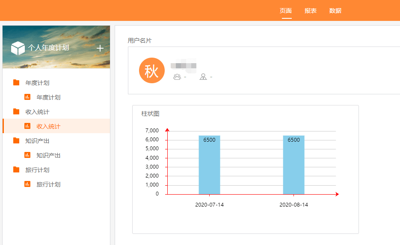Screen dimensions: 400x245
Task: Click the group members icon in user card
Action: 177,77
